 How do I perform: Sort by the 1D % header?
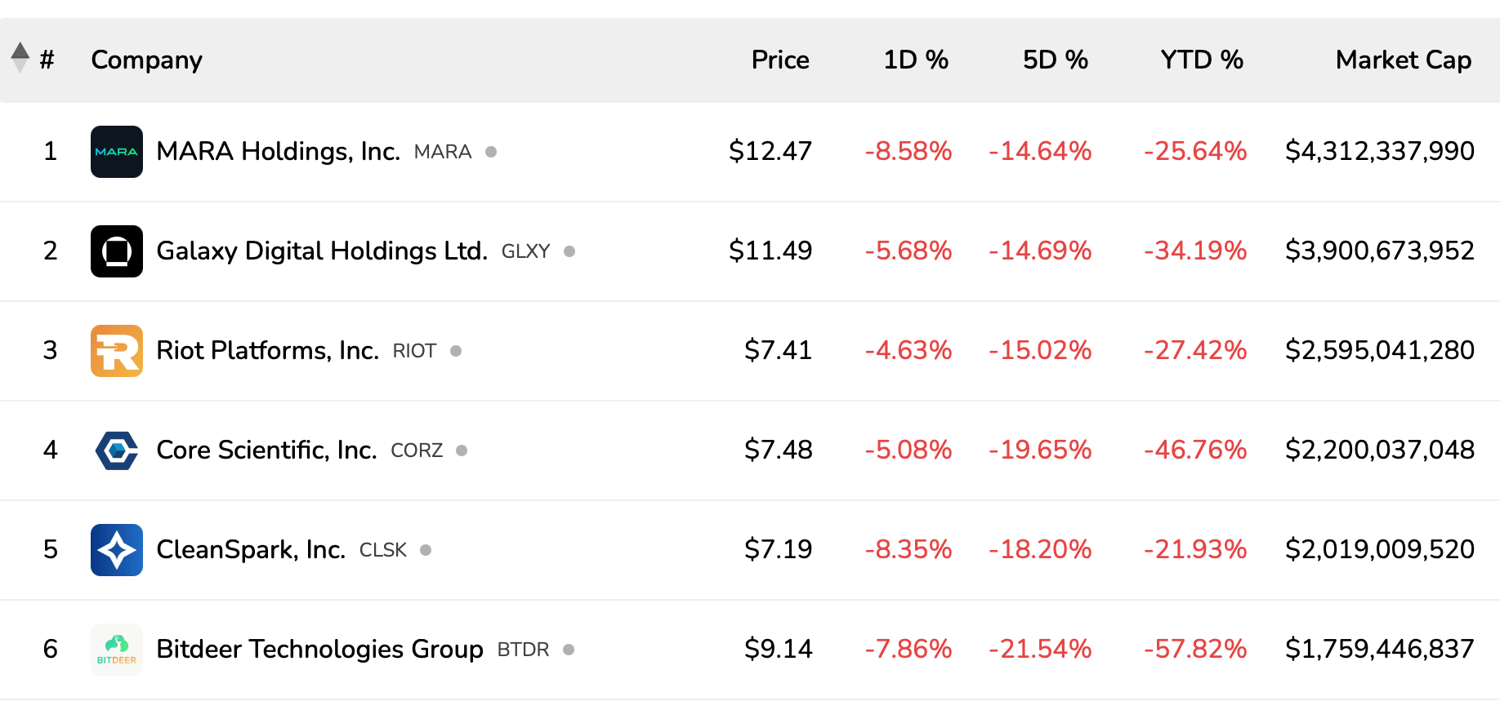click(x=915, y=60)
